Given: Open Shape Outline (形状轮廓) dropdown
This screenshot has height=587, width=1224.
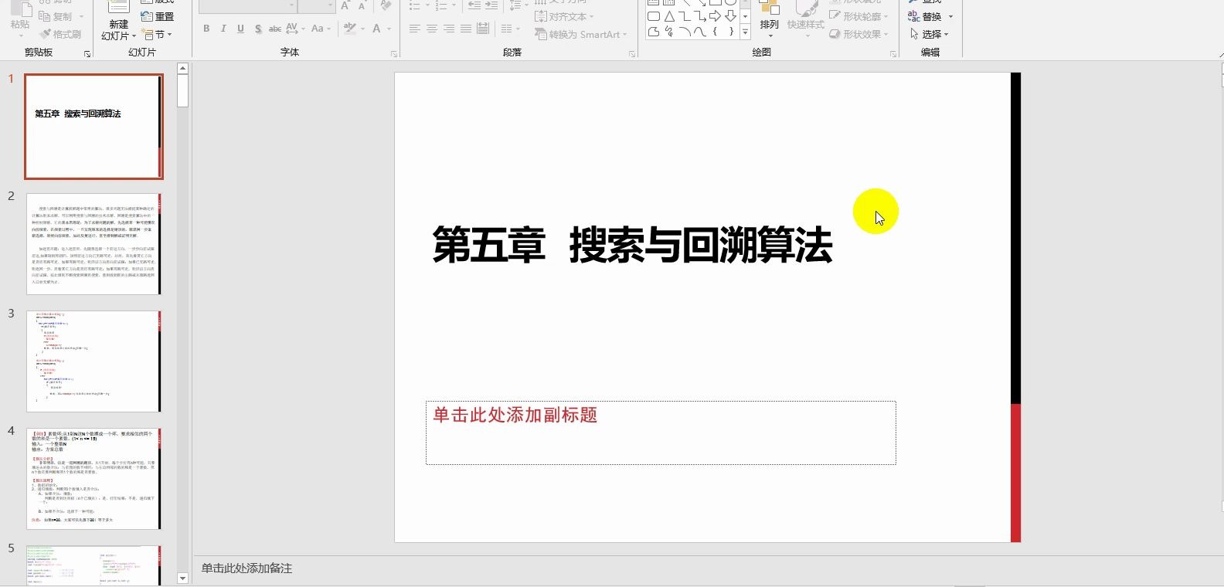Looking at the screenshot, I should [x=858, y=16].
